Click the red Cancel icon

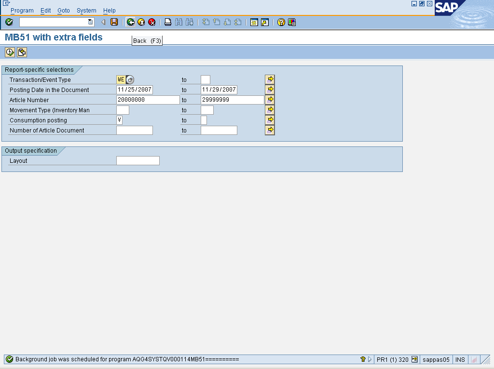point(152,22)
